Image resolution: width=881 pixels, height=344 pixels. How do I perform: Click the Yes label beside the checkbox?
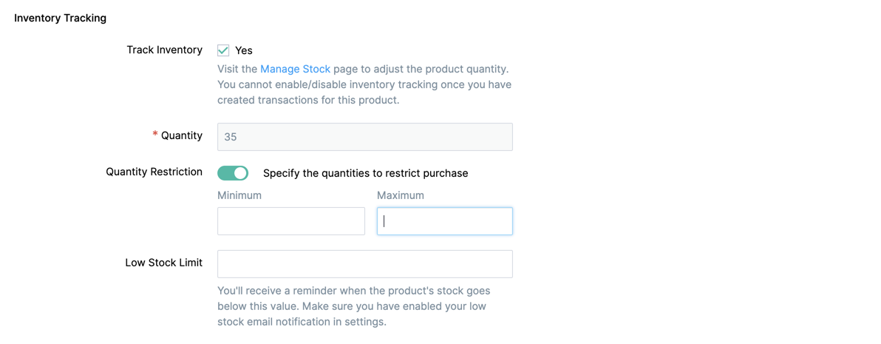point(244,50)
